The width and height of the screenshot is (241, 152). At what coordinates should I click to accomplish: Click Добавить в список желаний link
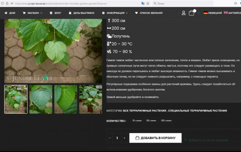208,140
